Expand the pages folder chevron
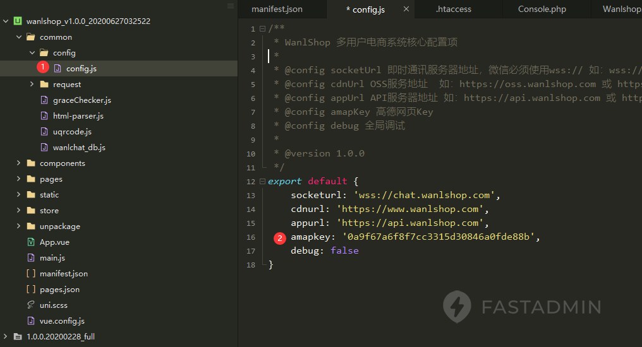642x347 pixels. [x=18, y=179]
